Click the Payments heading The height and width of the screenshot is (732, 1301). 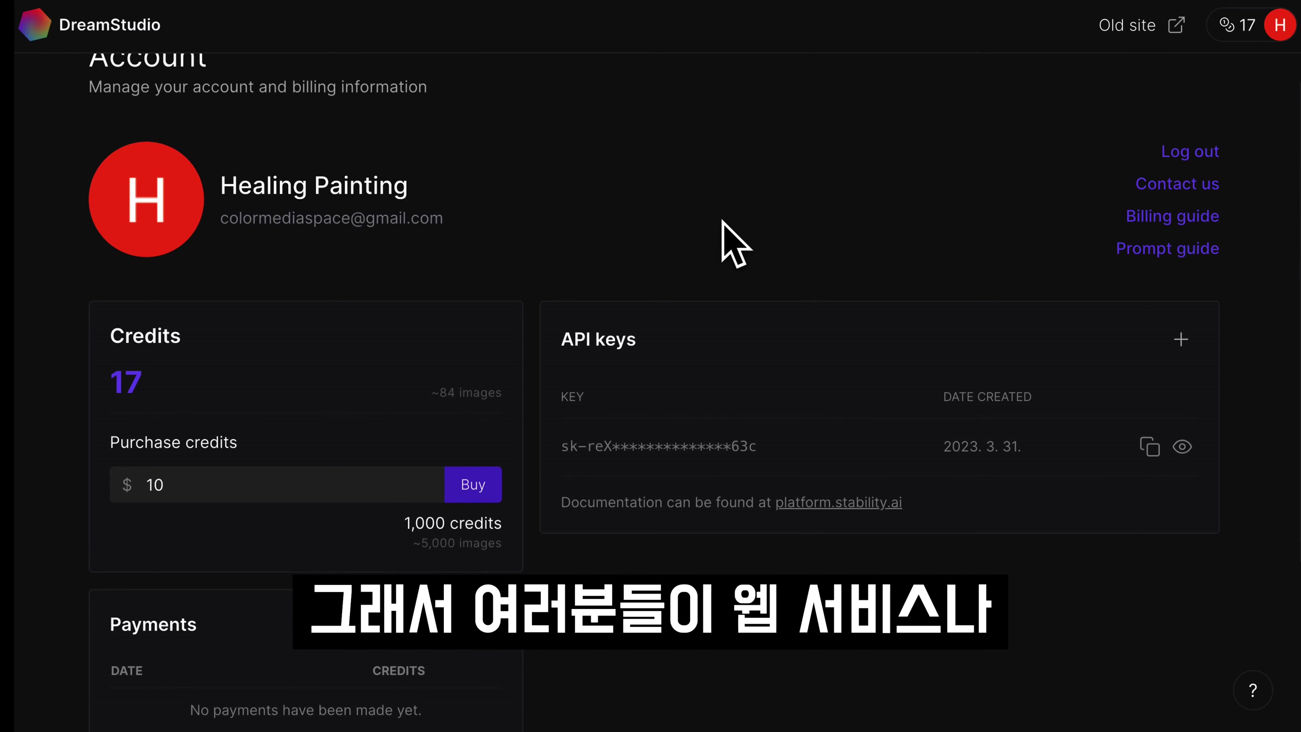click(153, 625)
